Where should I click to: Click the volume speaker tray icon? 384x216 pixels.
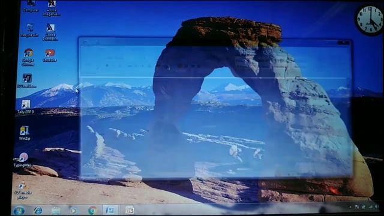pos(377,207)
